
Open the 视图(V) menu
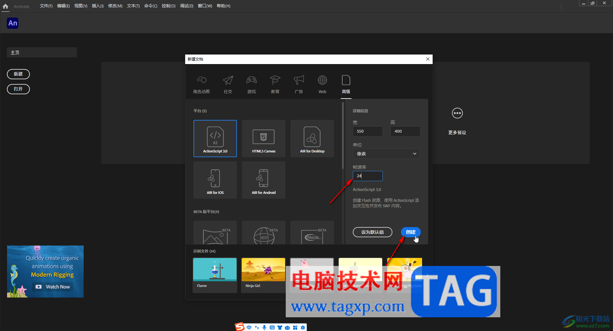[81, 6]
